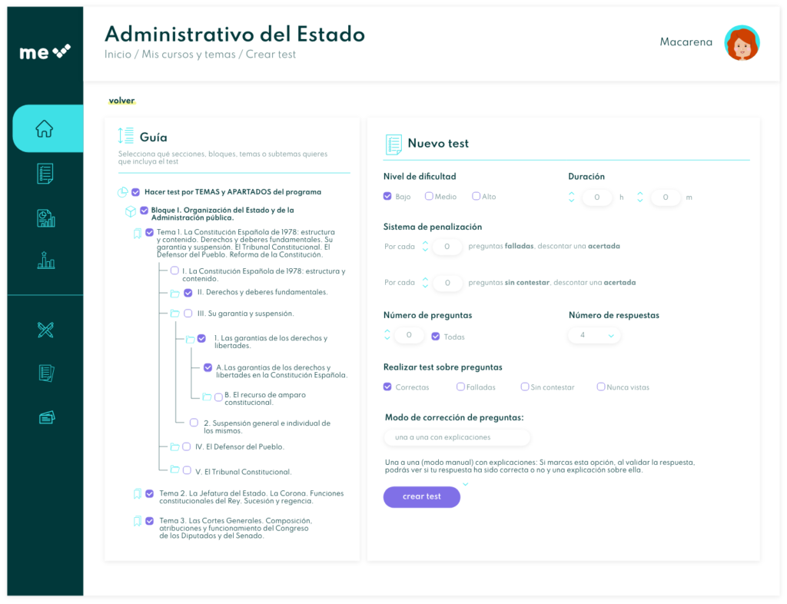Image resolution: width=787 pixels, height=604 pixels.
Task: Open the bar chart statistics sidebar icon
Action: 45,261
